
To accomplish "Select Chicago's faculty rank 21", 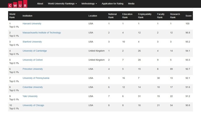I will [x=158, y=105].
